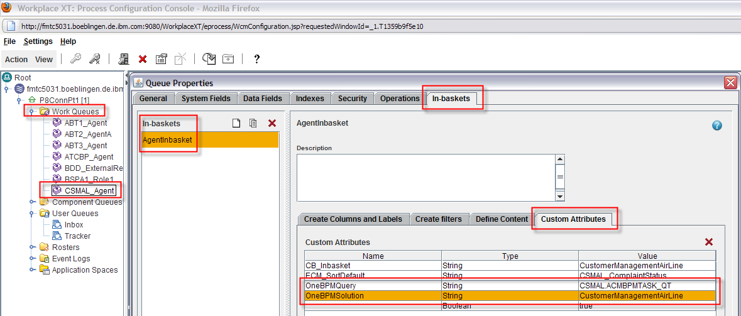Click the CB_Inbasket attribute name cell
Image resolution: width=741 pixels, height=316 pixels.
click(x=373, y=266)
